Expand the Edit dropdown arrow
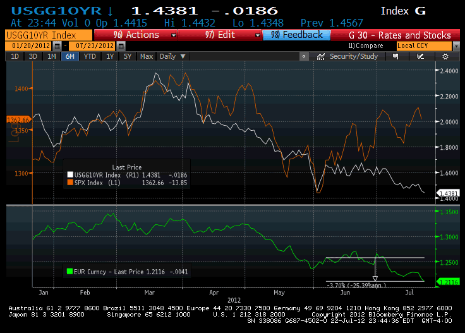This screenshot has width=465, height=333. (x=257, y=35)
